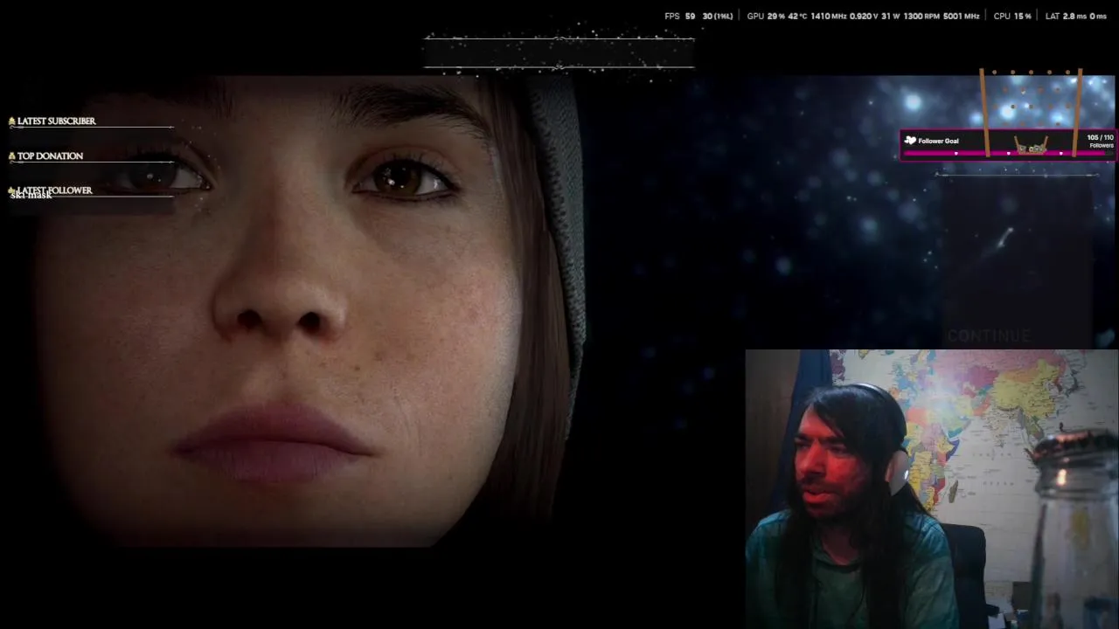Click the Follower Goal label text
Viewport: 1119px width, 629px height.
pos(938,141)
